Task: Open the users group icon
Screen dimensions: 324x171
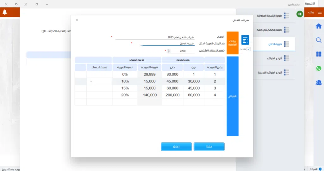Action: click(319, 82)
